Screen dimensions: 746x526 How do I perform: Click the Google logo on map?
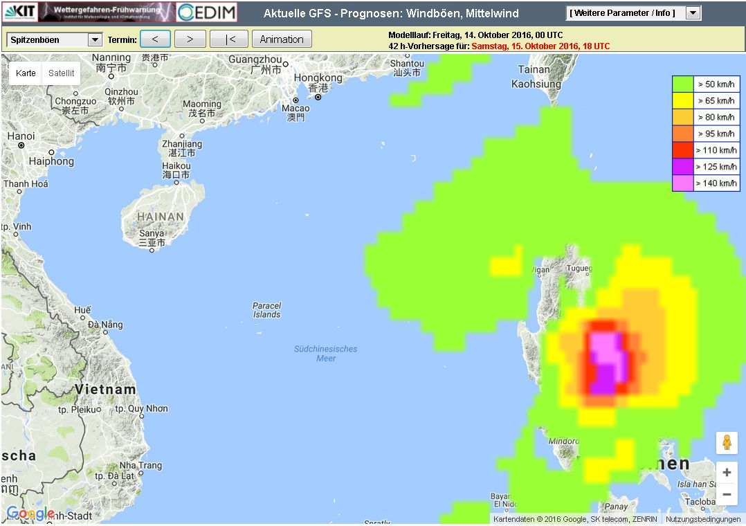click(x=30, y=513)
